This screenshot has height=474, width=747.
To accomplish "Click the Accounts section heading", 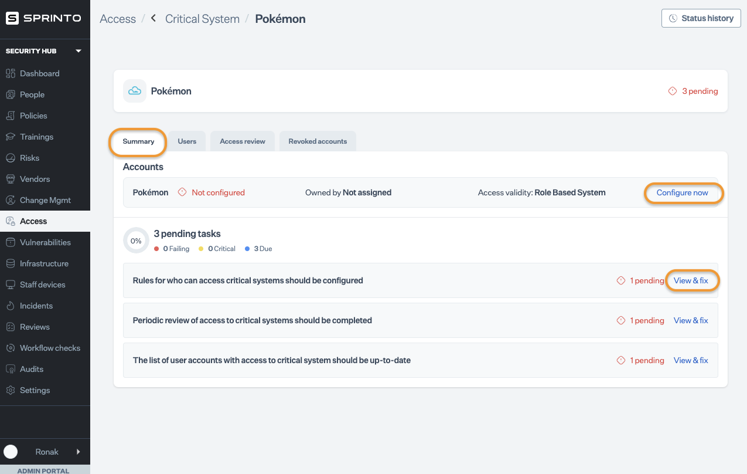I will tap(143, 167).
